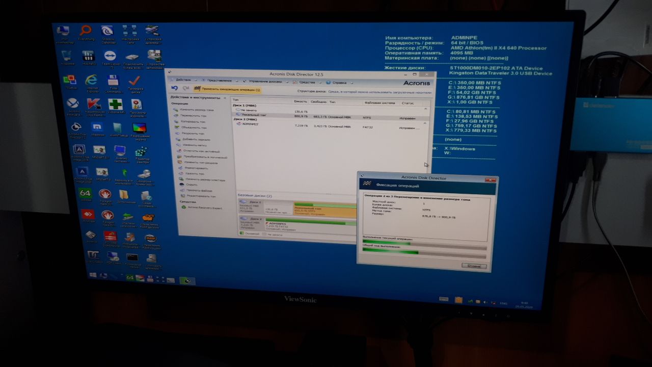Open the Victoria API green cross icon
The height and width of the screenshot is (367, 652).
(115, 106)
